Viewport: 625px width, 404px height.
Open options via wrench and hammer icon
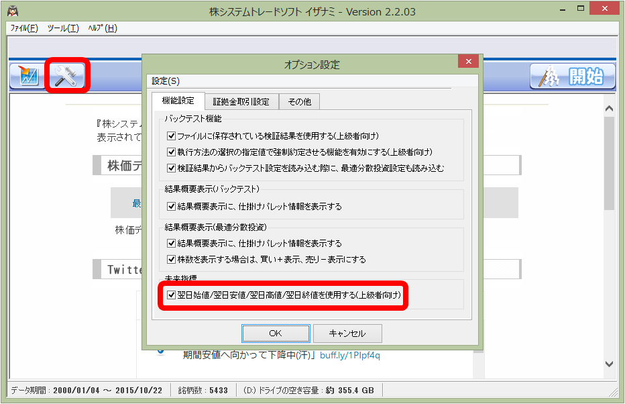pyautogui.click(x=66, y=75)
